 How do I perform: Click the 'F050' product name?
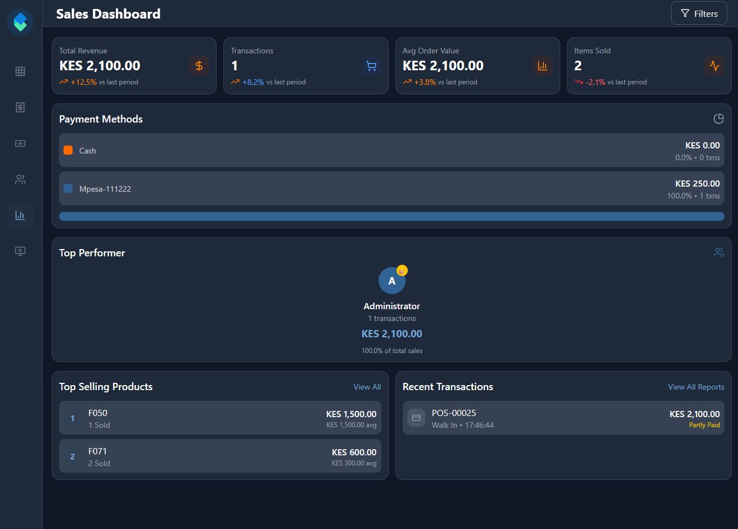pyautogui.click(x=98, y=413)
